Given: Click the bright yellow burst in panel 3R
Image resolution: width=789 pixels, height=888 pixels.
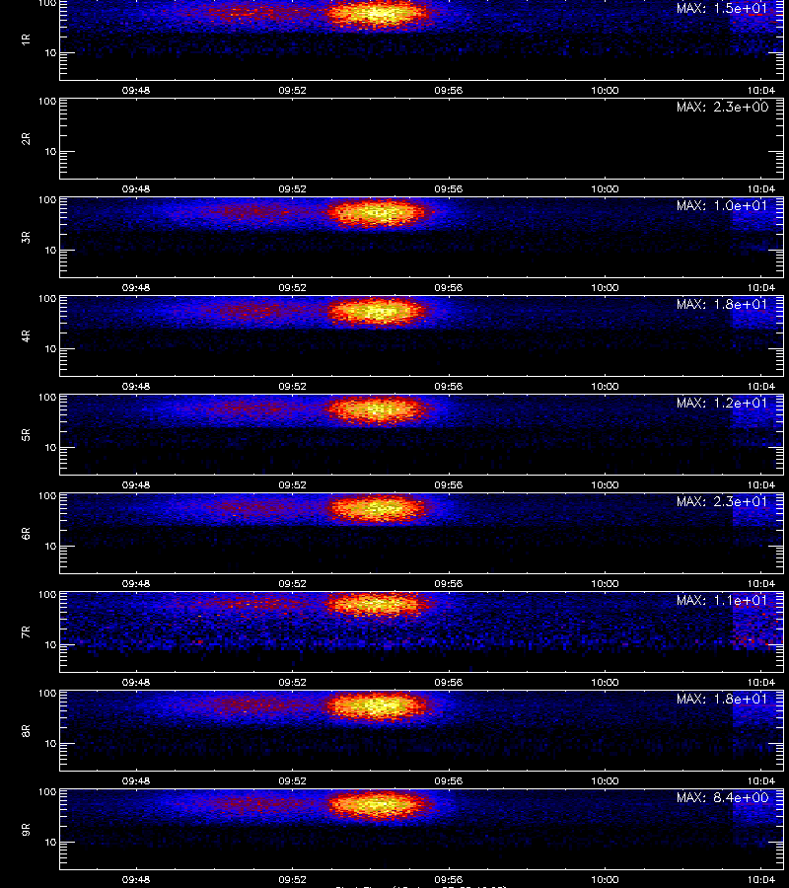Looking at the screenshot, I should (378, 213).
